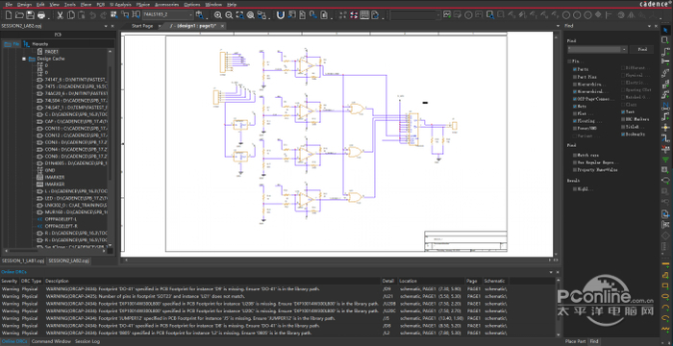This screenshot has height=346, width=673.
Task: Click the New document icon
Action: pyautogui.click(x=9, y=15)
